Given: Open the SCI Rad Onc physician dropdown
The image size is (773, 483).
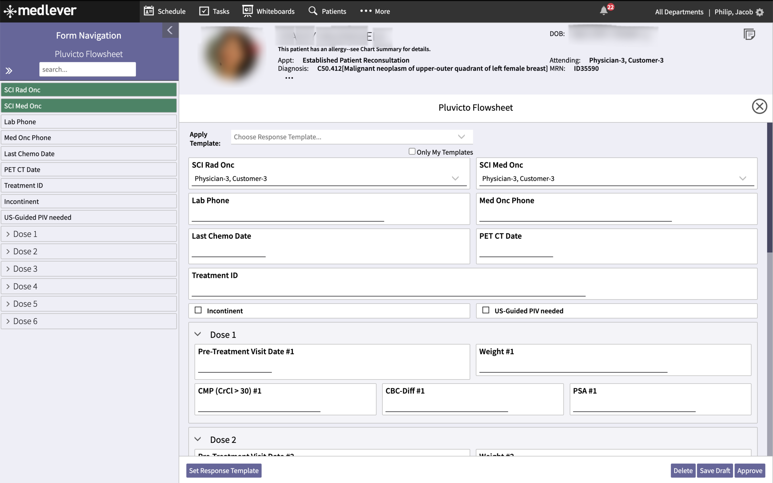Looking at the screenshot, I should tap(329, 179).
